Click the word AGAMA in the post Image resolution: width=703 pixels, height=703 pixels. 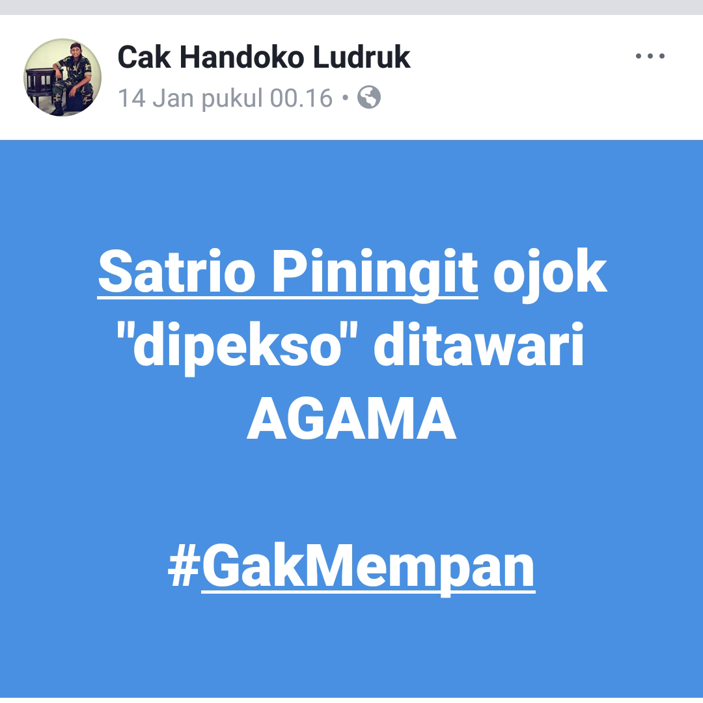(x=351, y=419)
